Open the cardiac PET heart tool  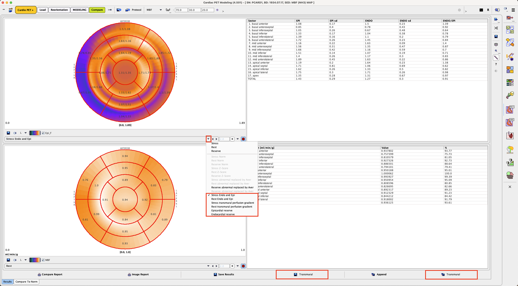point(510,109)
